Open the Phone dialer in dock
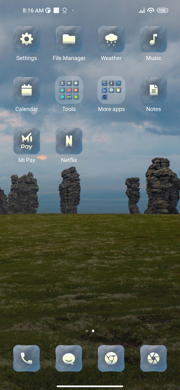The height and width of the screenshot is (390, 180). 27,358
